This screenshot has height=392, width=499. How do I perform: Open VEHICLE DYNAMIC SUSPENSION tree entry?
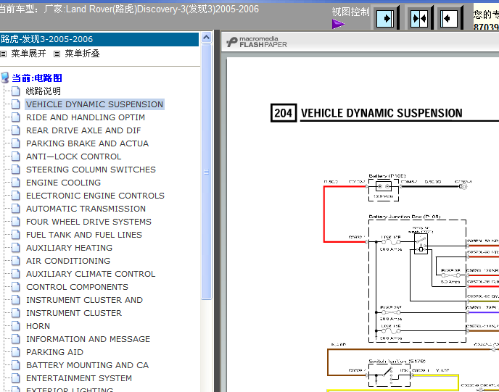[94, 104]
